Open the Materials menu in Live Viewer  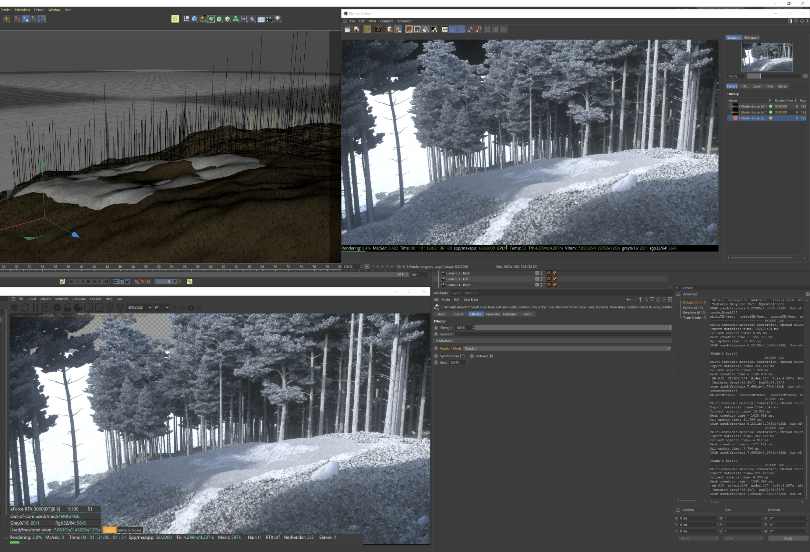(x=61, y=299)
